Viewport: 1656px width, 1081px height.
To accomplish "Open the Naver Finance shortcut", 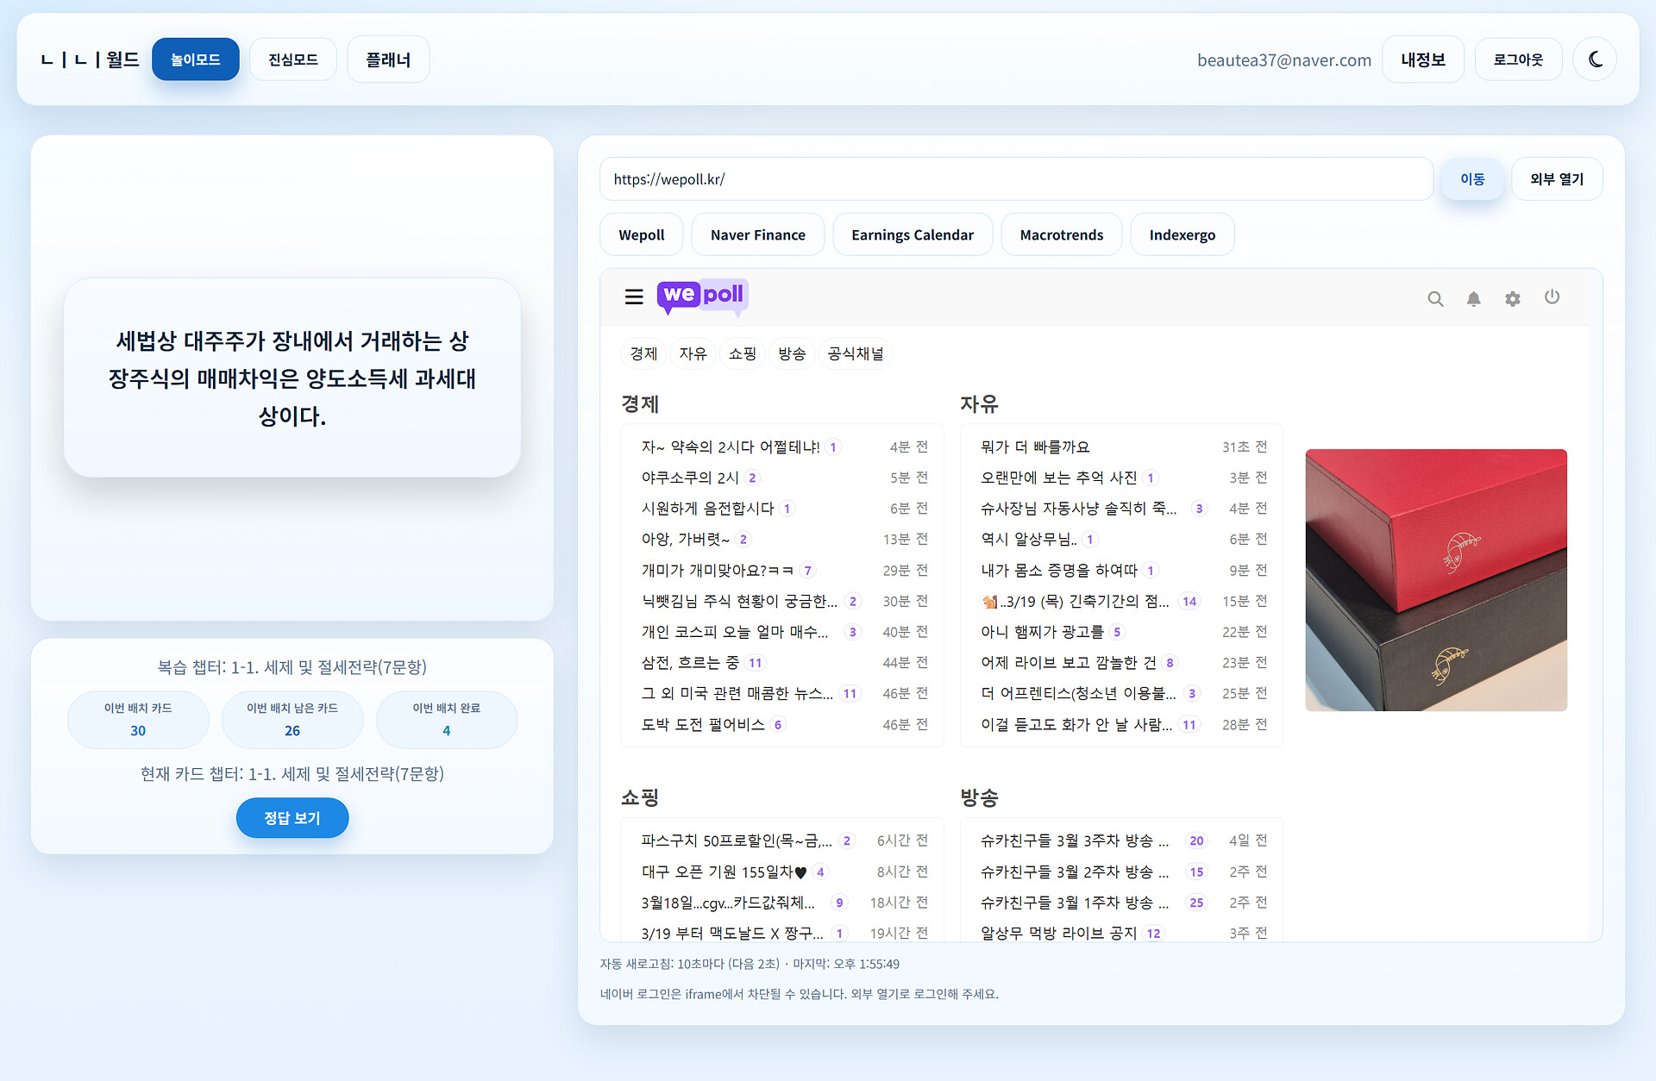I will click(757, 234).
